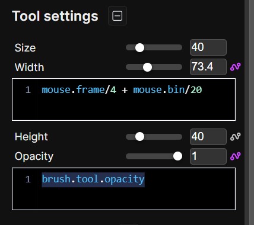Focus the Opacity value field
The height and width of the screenshot is (225, 254).
(208, 156)
